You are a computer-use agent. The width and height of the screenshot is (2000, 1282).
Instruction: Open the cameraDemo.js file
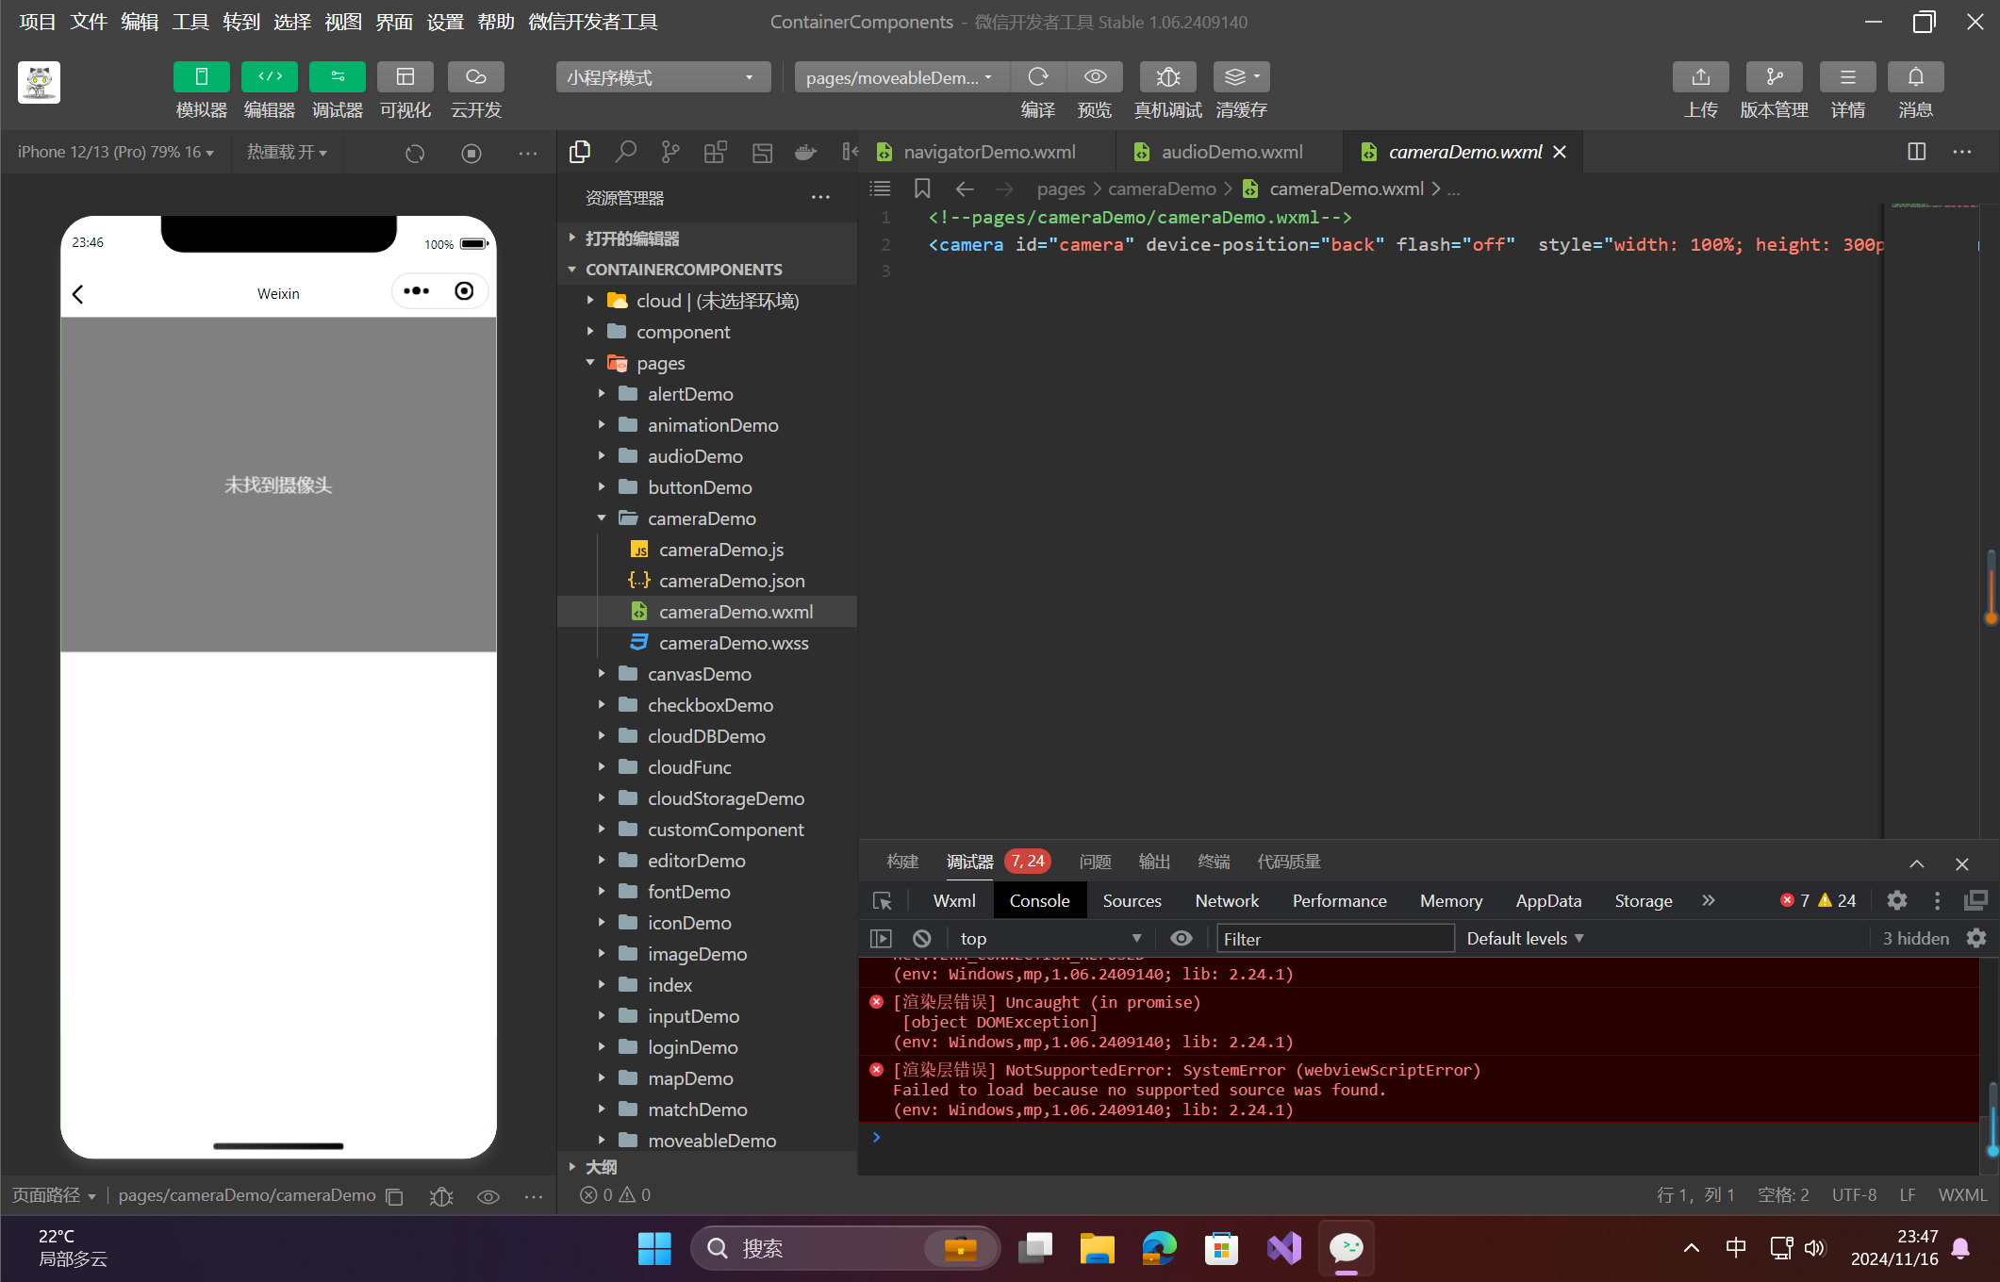click(x=720, y=550)
